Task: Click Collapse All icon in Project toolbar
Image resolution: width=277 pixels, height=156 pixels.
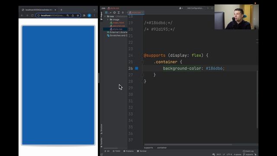Action: [123, 13]
